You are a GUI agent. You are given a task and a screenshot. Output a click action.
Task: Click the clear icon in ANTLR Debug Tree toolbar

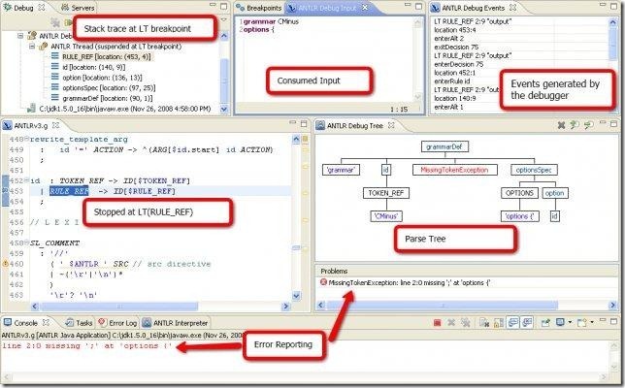[561, 125]
